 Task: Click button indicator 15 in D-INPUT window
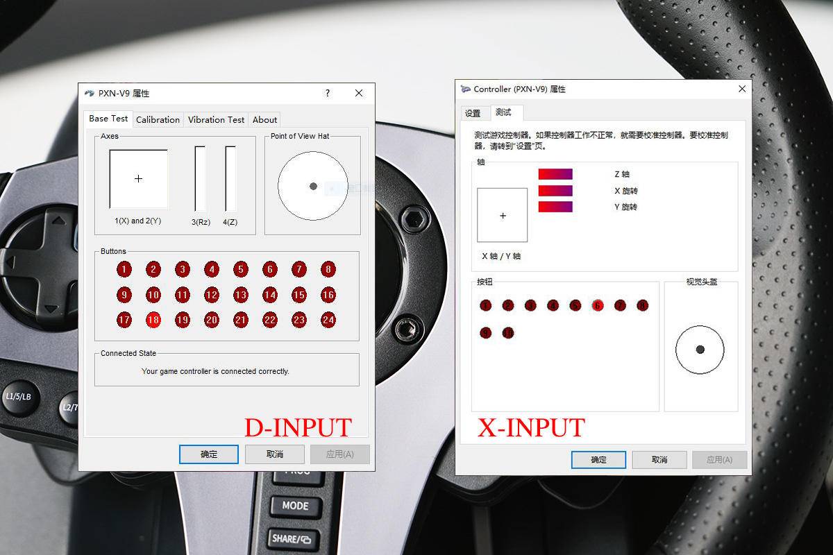[x=299, y=295]
